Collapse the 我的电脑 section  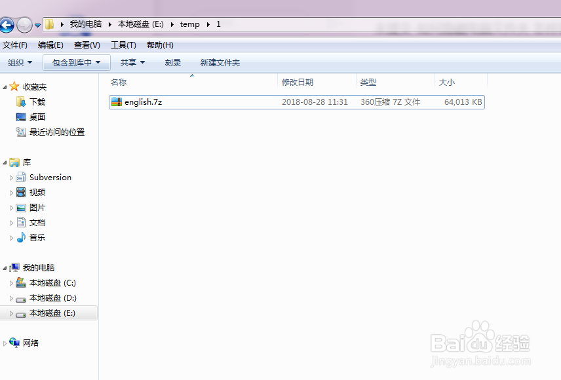[x=5, y=268]
